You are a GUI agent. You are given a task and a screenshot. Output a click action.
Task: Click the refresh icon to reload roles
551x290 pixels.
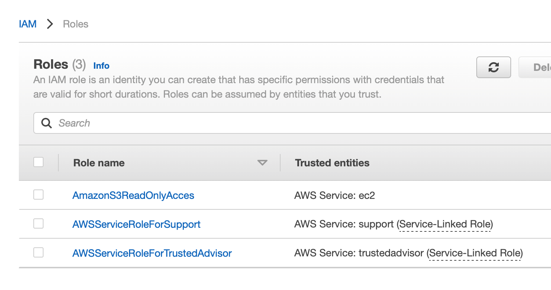tap(493, 67)
